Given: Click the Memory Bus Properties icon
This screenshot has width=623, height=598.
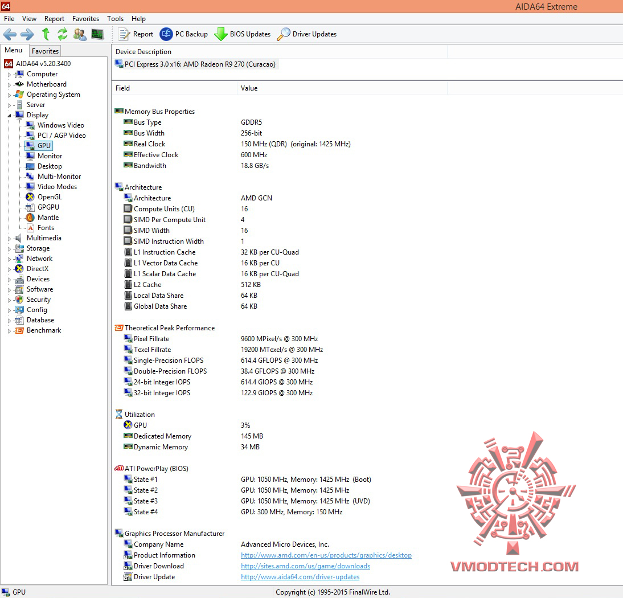Looking at the screenshot, I should point(119,112).
